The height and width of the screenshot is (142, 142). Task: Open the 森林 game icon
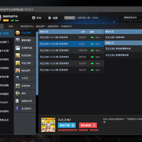(18, 93)
